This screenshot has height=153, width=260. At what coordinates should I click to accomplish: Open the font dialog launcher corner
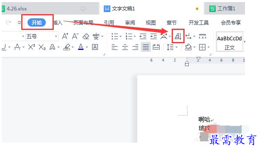(x=104, y=54)
